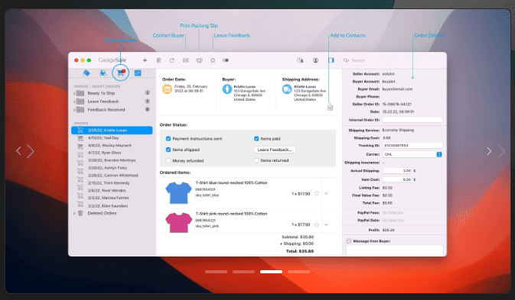Select the Ashtyn Foley order
This screenshot has width=515, height=300.
click(112, 168)
